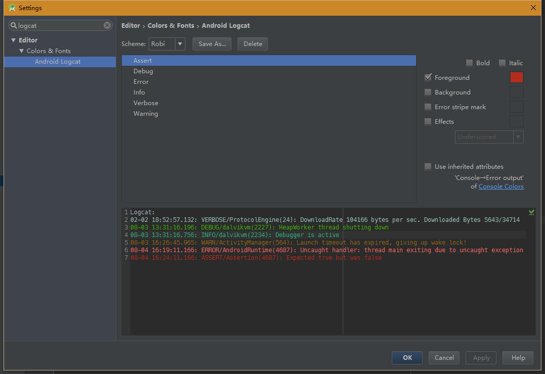Click the ASSERT/Assertion preview line

pos(256,258)
